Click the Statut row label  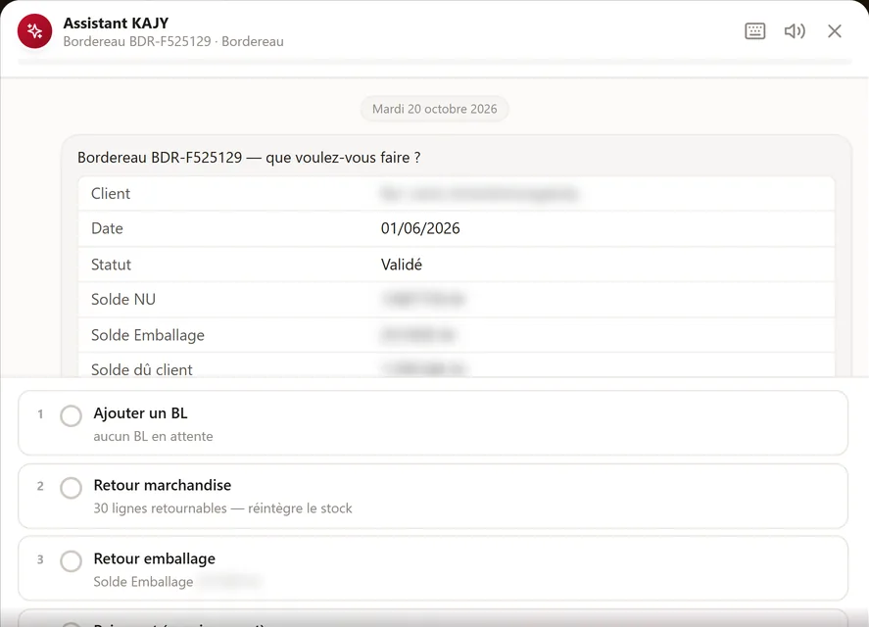111,265
